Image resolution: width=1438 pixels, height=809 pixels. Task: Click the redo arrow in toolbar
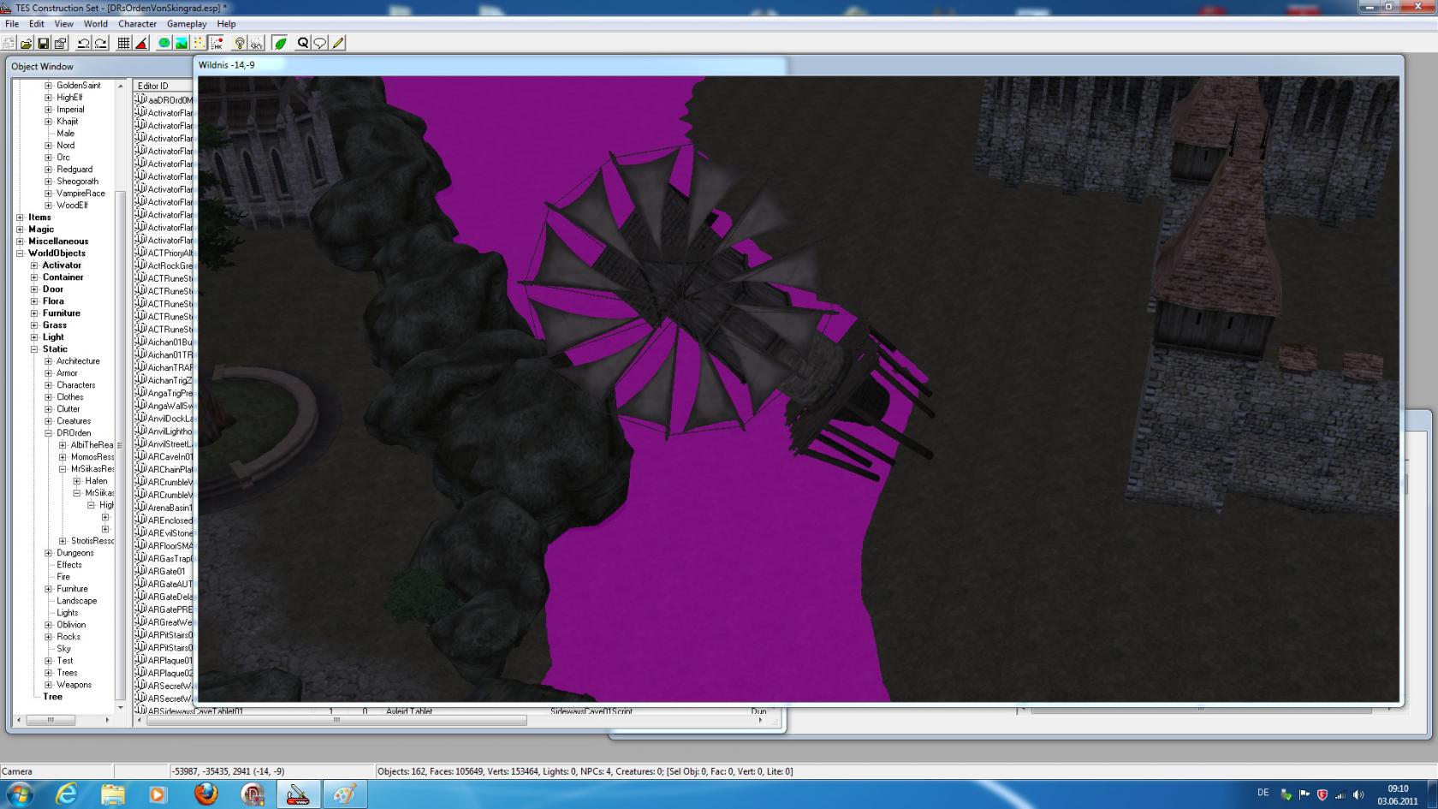coord(100,43)
